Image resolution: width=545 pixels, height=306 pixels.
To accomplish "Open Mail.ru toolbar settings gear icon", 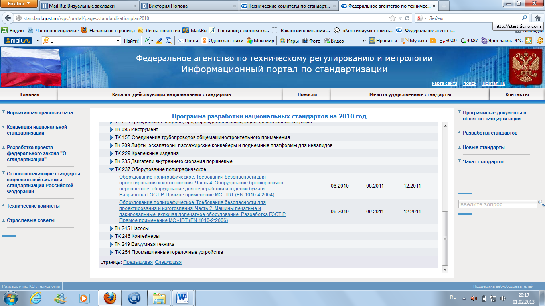I will coord(540,41).
